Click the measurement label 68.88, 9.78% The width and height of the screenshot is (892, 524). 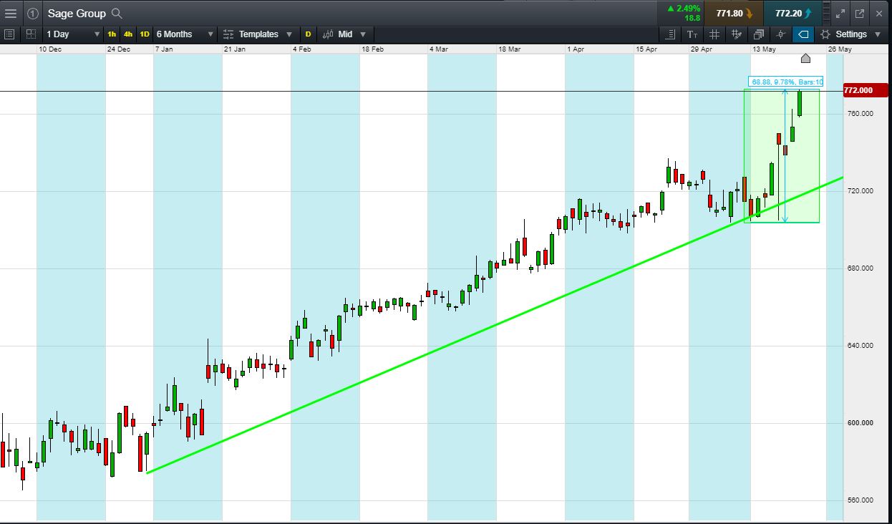click(x=787, y=82)
